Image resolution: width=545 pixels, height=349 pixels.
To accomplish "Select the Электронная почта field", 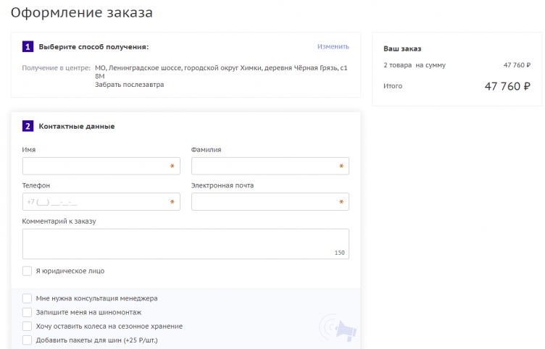I will [270, 202].
